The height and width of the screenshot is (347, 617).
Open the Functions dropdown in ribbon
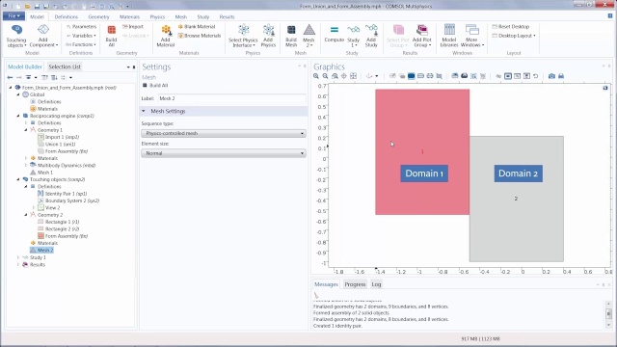point(81,44)
